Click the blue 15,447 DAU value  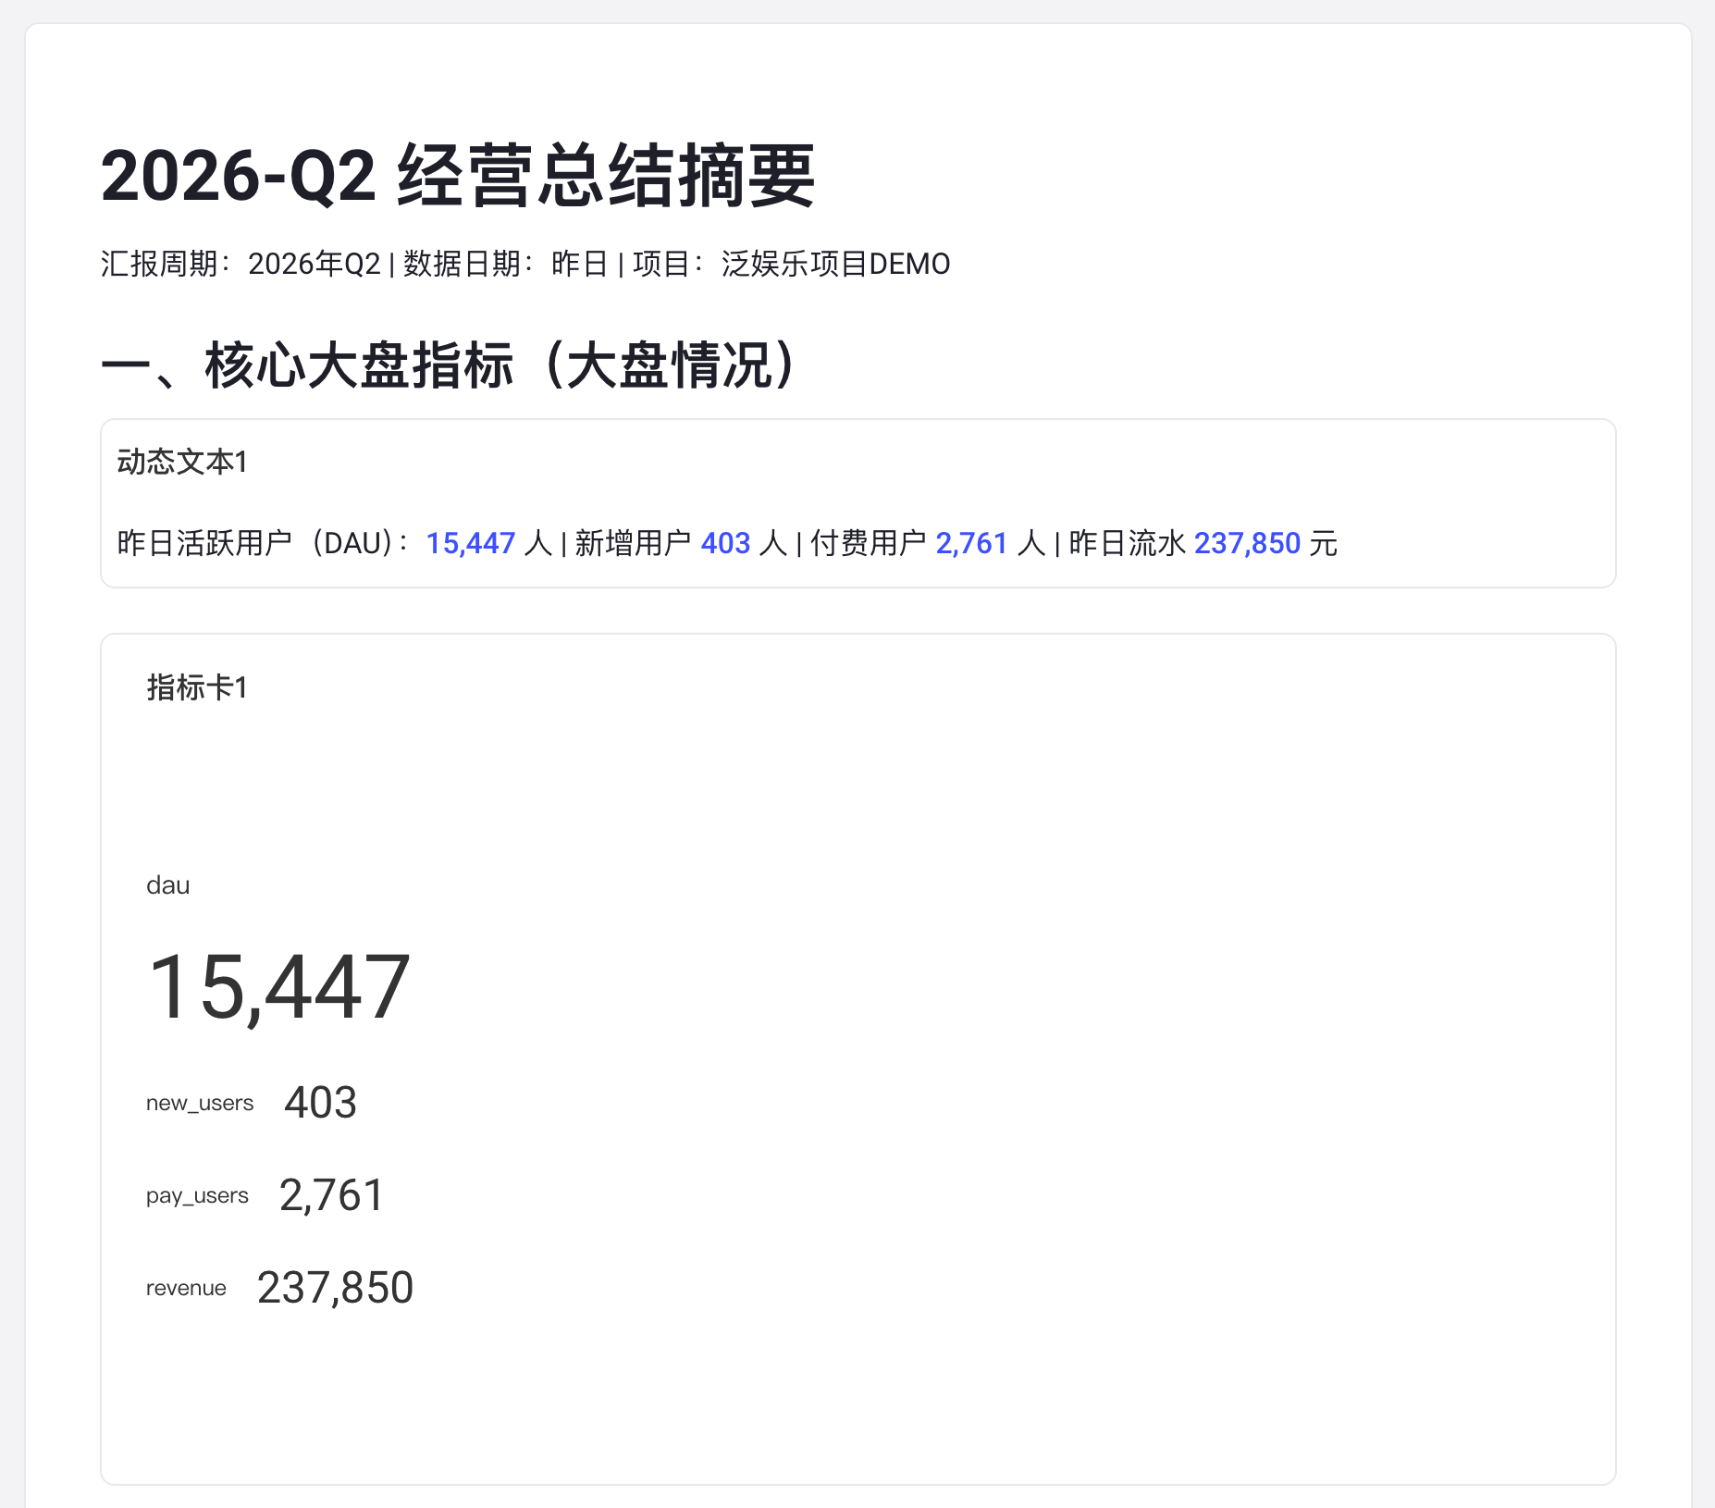coord(470,543)
